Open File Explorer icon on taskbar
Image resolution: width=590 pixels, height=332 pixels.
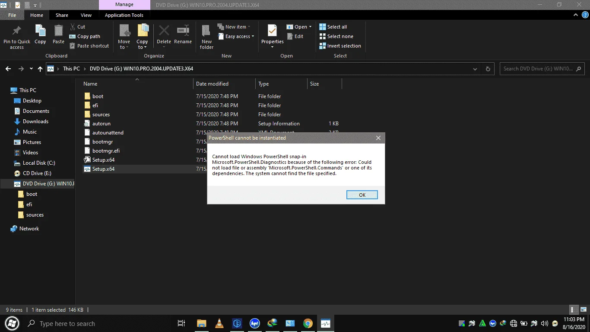[x=201, y=323]
